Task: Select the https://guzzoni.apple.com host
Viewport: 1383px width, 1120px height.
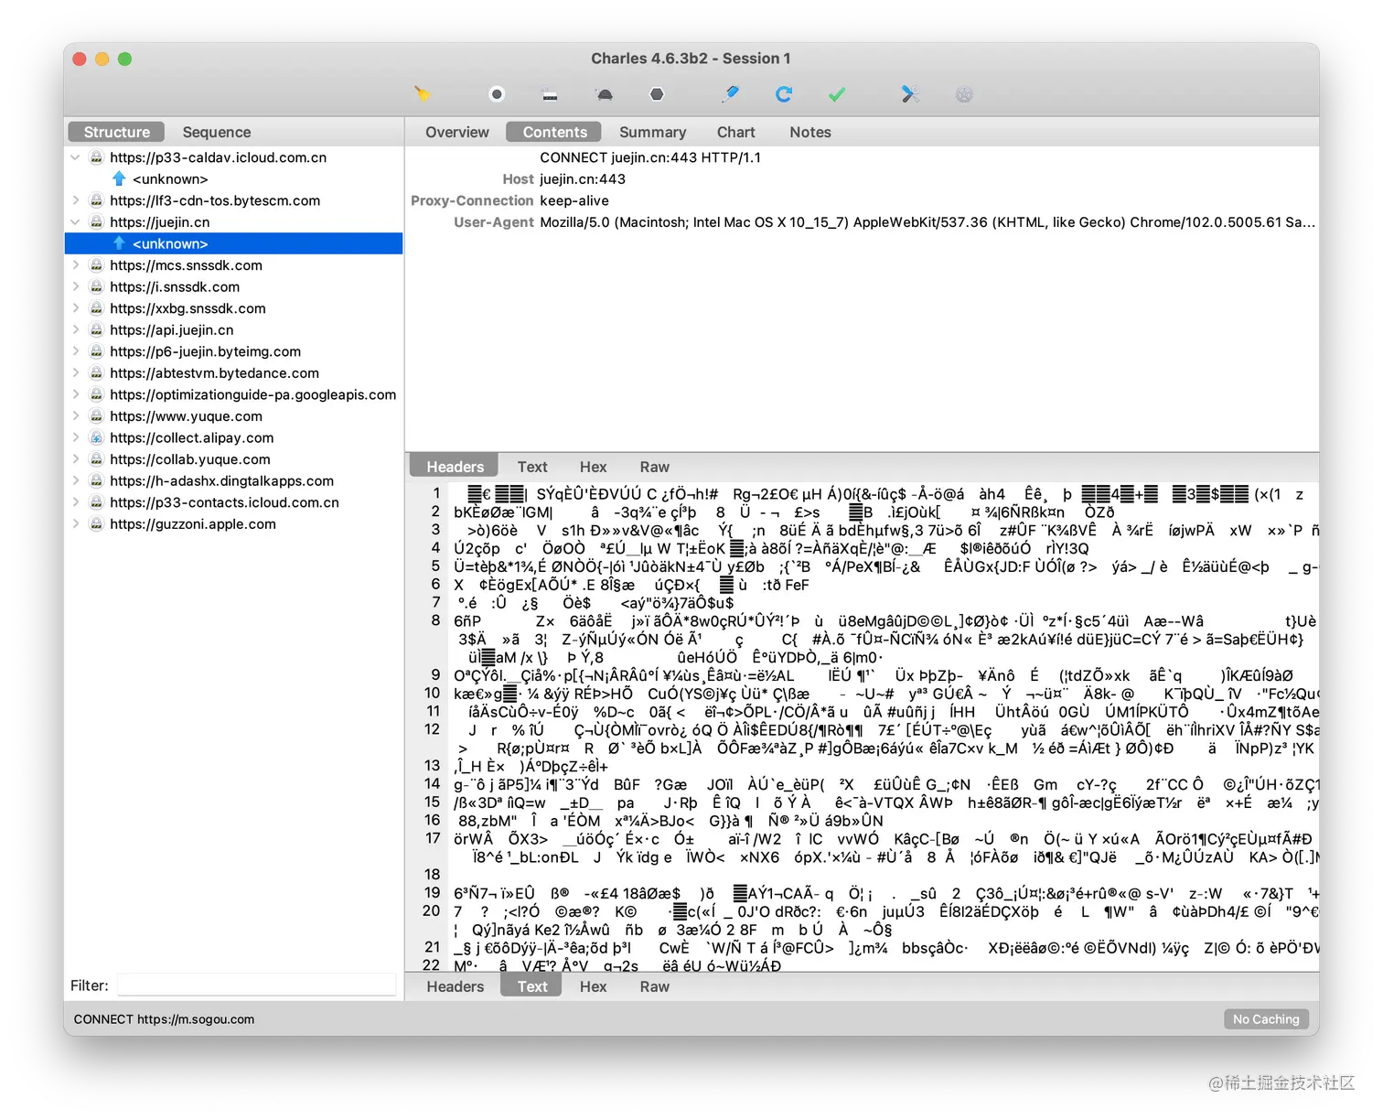Action: (x=193, y=524)
